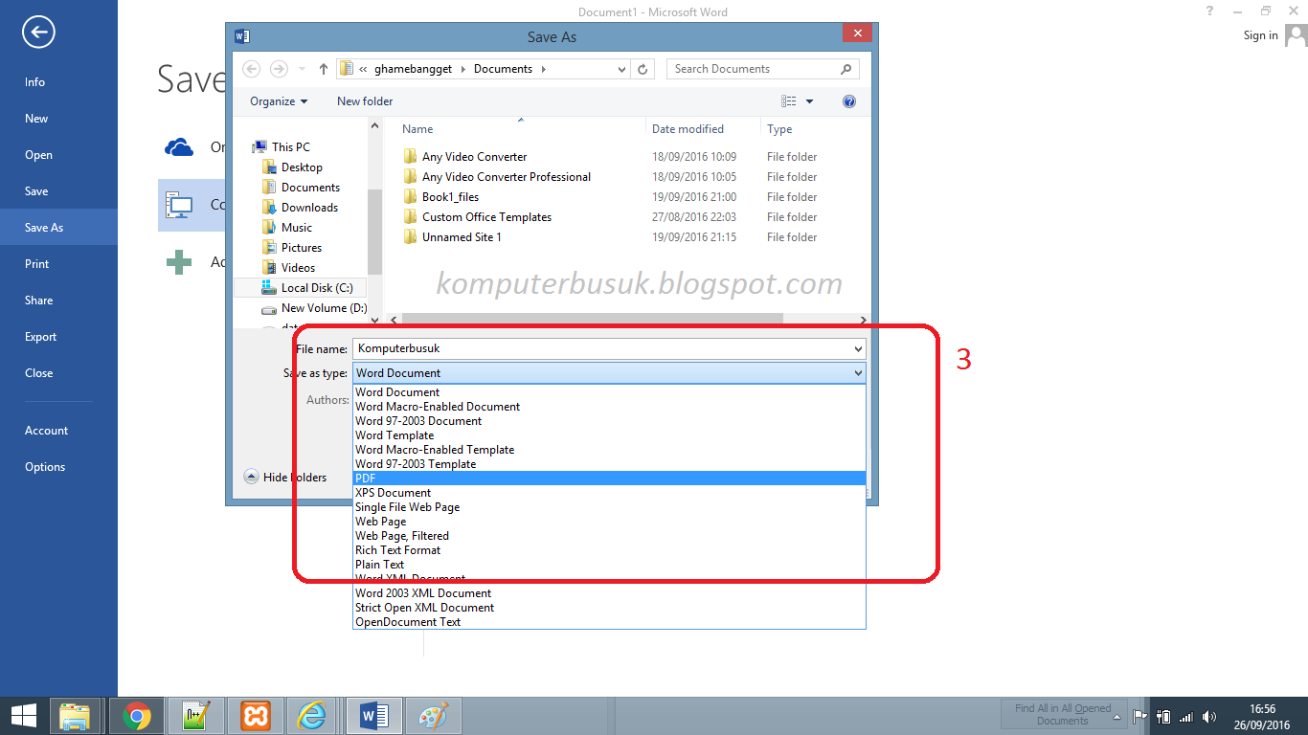1308x735 pixels.
Task: Select Desktop in the navigation tree
Action: click(302, 167)
